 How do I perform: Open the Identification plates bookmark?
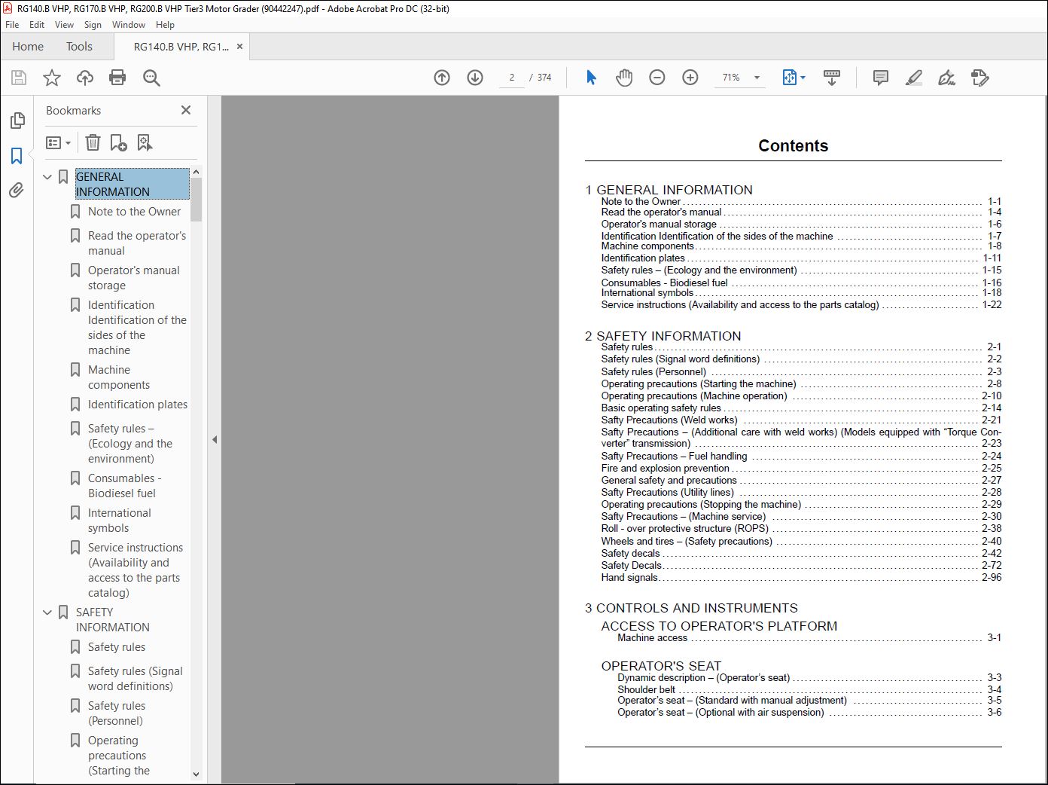138,405
